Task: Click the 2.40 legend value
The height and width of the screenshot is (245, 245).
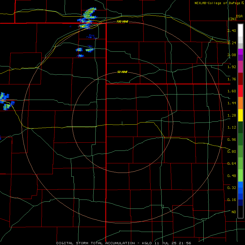Action: [x=232, y=30]
